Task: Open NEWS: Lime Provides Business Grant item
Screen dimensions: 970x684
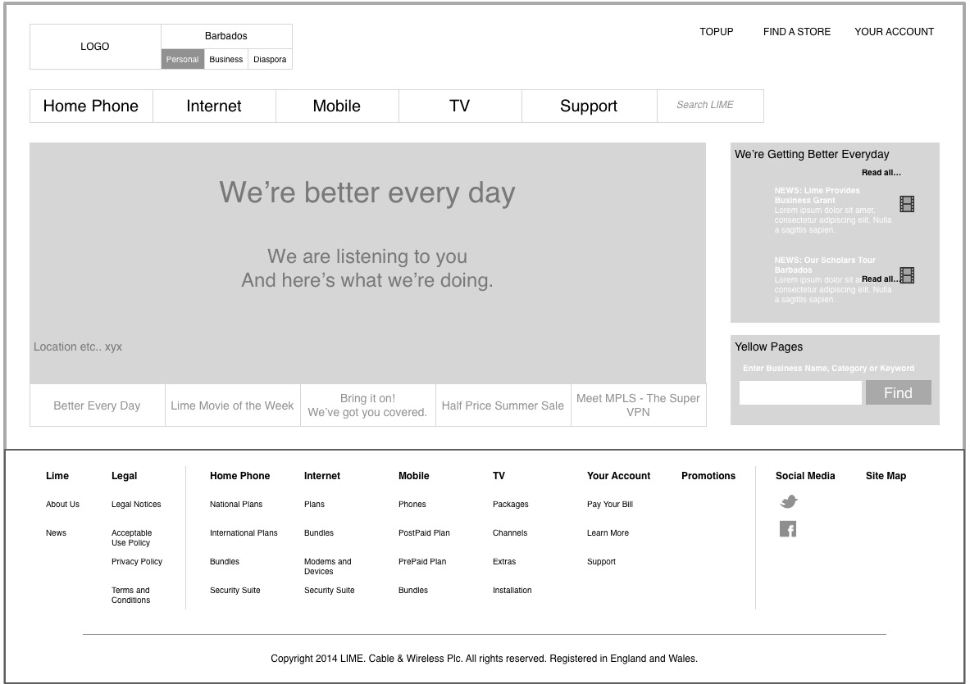Action: click(x=833, y=210)
